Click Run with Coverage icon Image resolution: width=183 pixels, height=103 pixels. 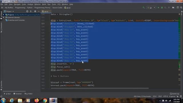(x=165, y=8)
